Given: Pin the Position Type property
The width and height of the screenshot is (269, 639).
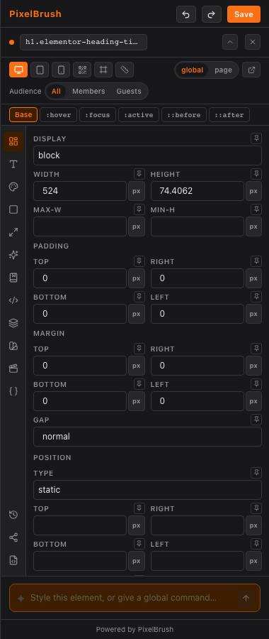Looking at the screenshot, I should (x=256, y=473).
